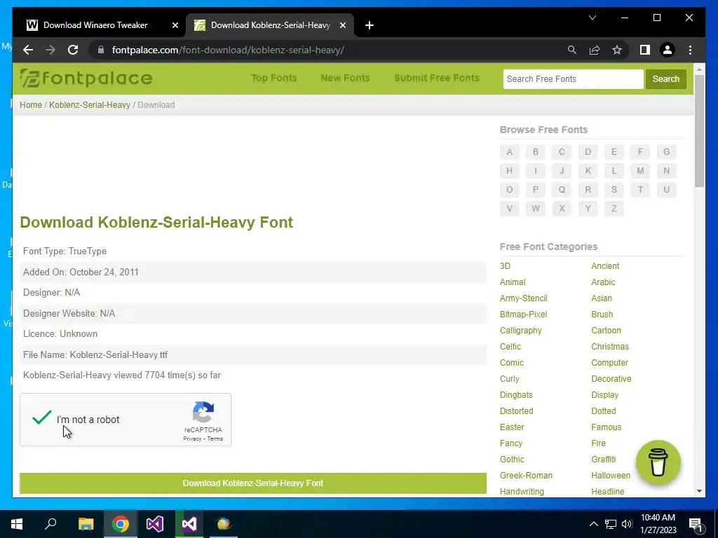Click the File Name Koblenz-Serial-Heavy.ttf text
Screen dimensions: 718x538
pos(95,354)
